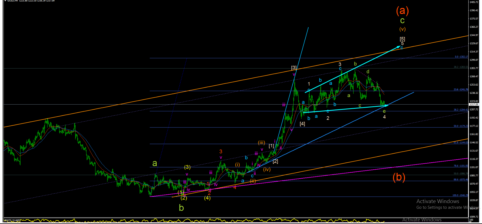Select the Fibonacci level label 78.6 -1101.05

pyautogui.click(x=461, y=166)
